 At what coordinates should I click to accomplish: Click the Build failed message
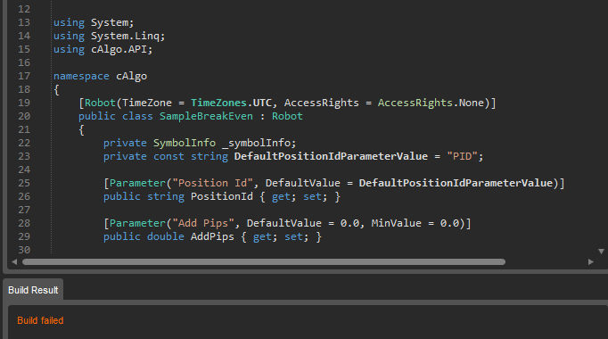pyautogui.click(x=40, y=320)
